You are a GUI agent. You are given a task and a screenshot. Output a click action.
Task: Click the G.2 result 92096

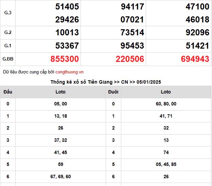[197, 33]
